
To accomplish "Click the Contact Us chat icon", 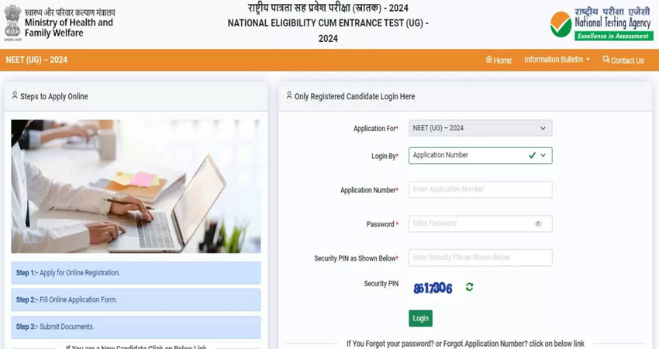I will pos(606,60).
